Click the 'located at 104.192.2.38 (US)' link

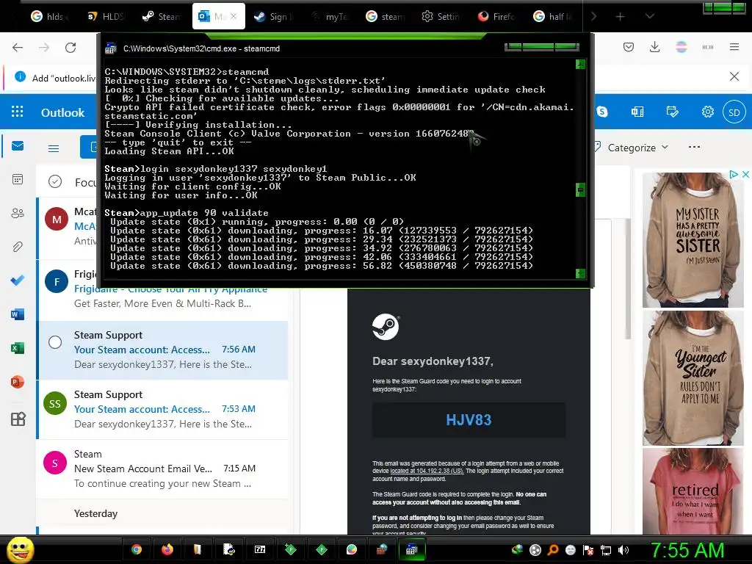coord(427,471)
